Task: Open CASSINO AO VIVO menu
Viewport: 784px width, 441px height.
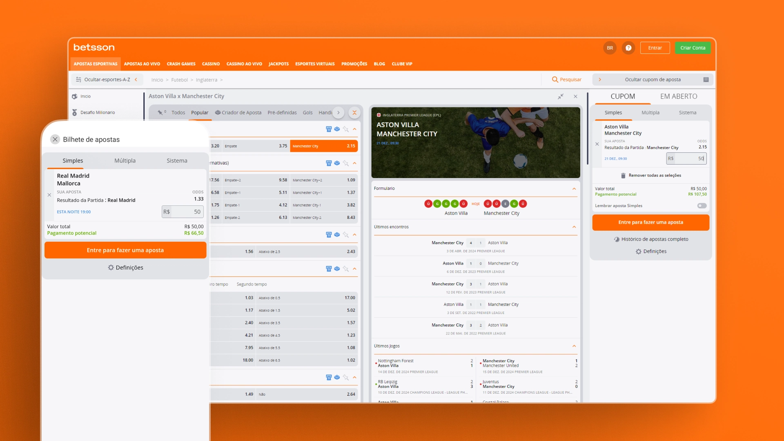Action: tap(244, 64)
